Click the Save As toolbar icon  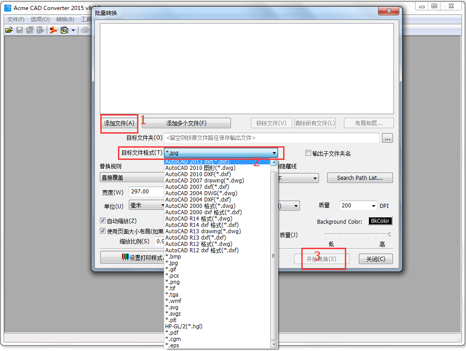pos(29,30)
